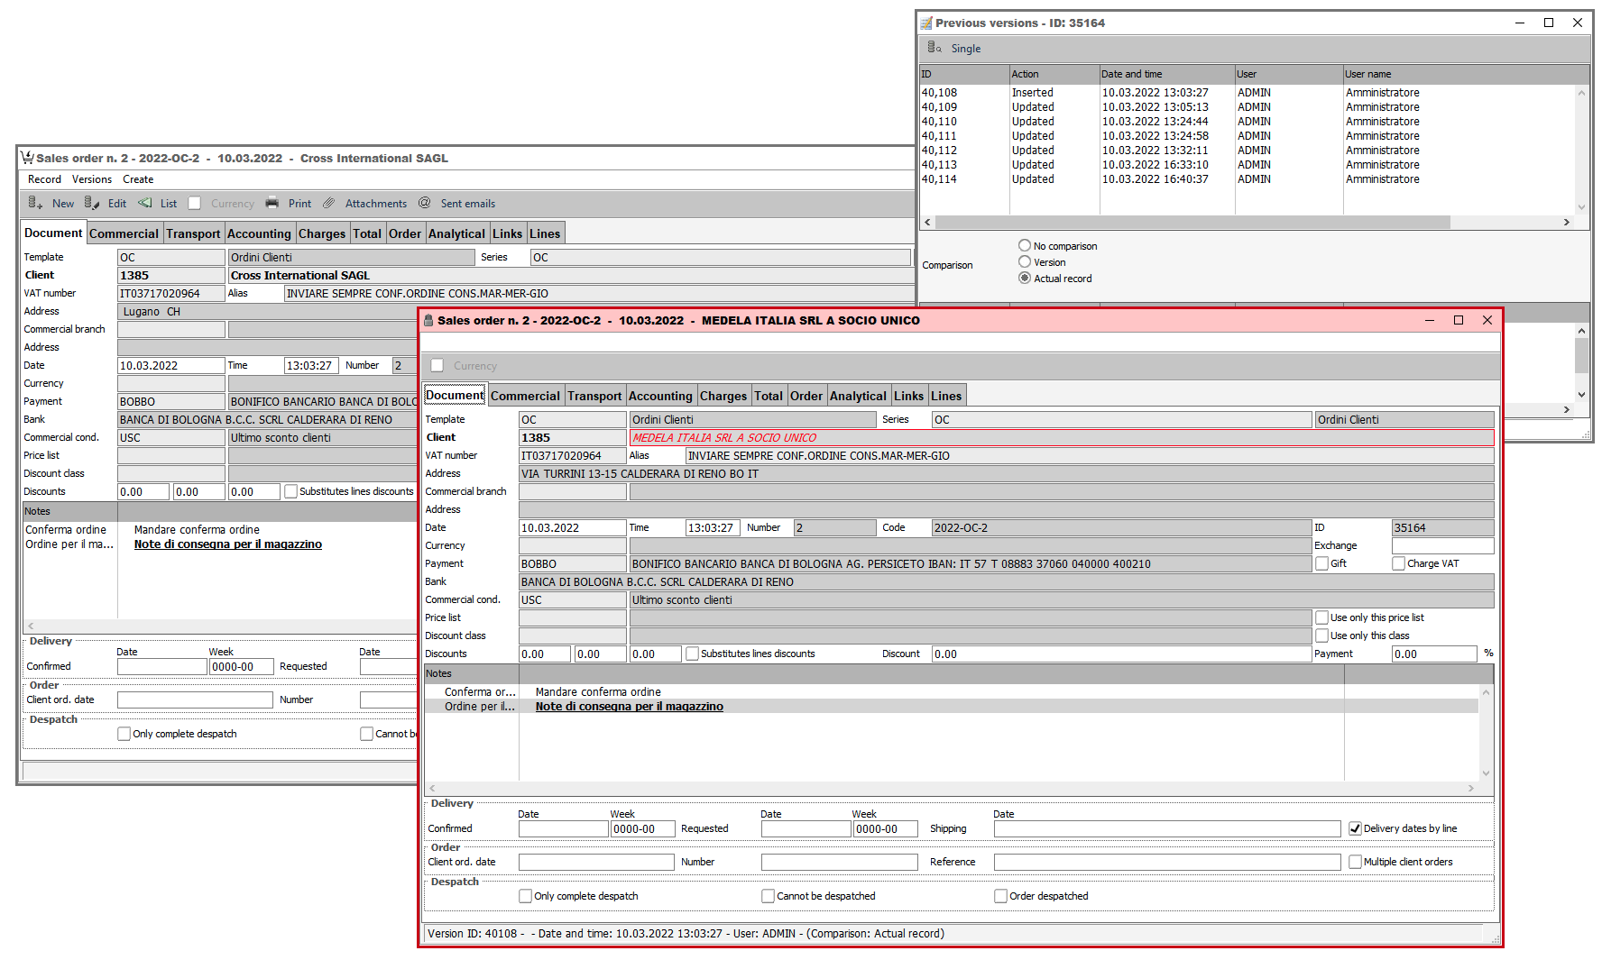This screenshot has width=1602, height=960.
Task: Click sales order cart icon in back window title
Action: (27, 158)
